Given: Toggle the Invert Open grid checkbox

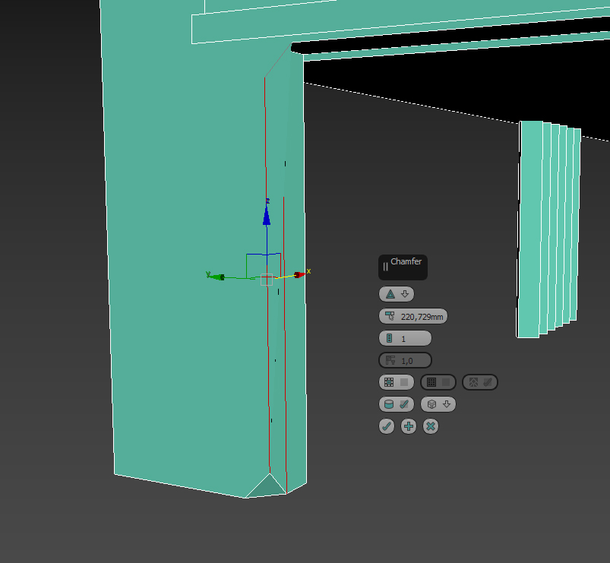Looking at the screenshot, I should pos(438,382).
